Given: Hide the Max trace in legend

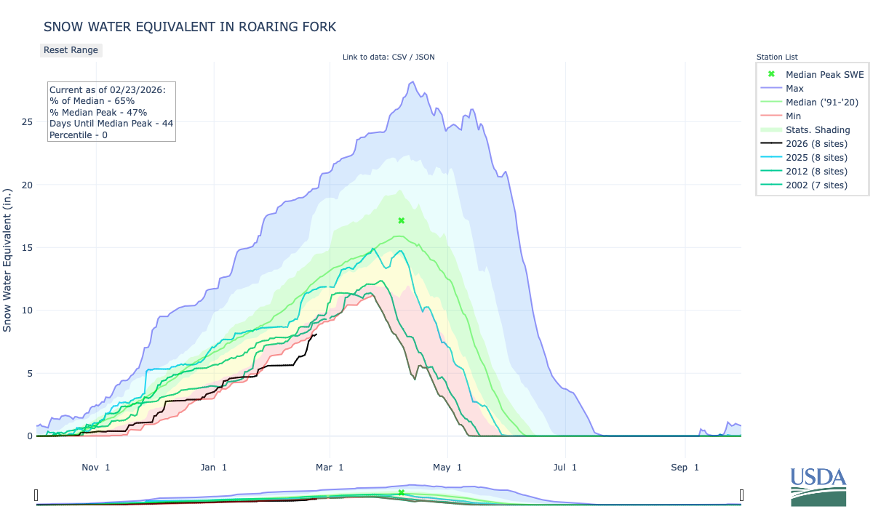Looking at the screenshot, I should 794,88.
